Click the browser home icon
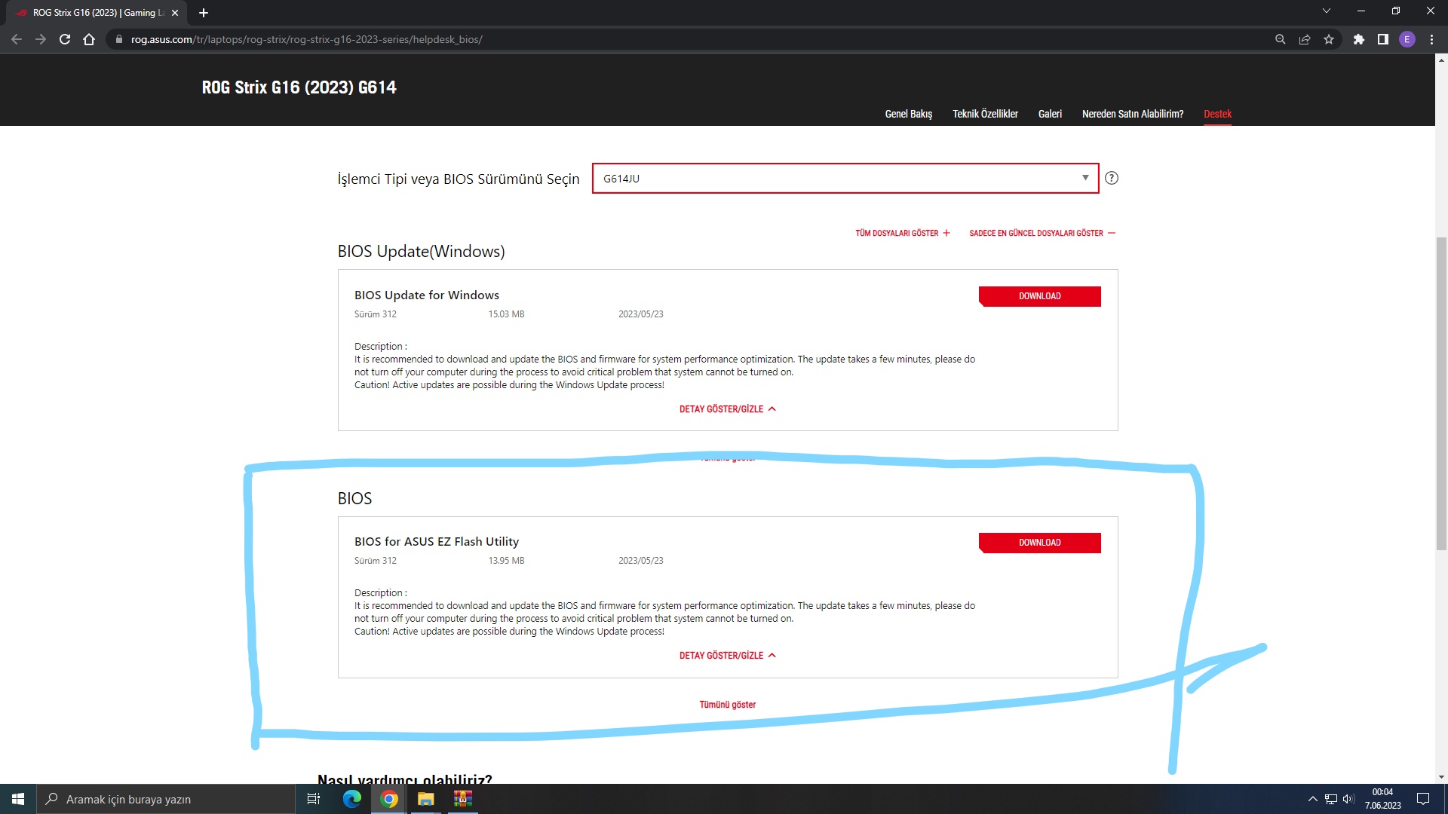This screenshot has height=814, width=1448. (x=89, y=39)
